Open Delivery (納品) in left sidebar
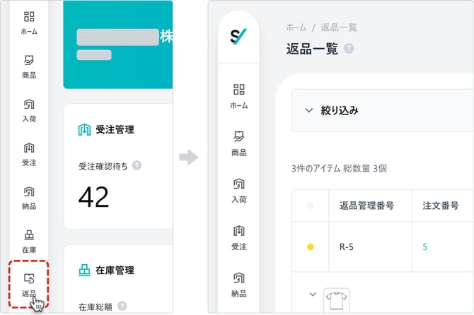 coord(29,196)
